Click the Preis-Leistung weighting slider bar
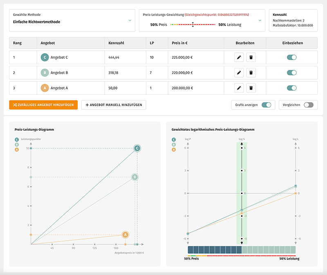This screenshot has height=275, width=327. click(193, 25)
